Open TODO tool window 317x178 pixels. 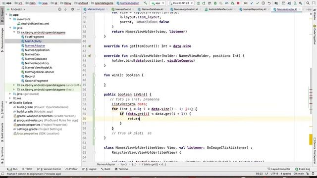(27, 169)
